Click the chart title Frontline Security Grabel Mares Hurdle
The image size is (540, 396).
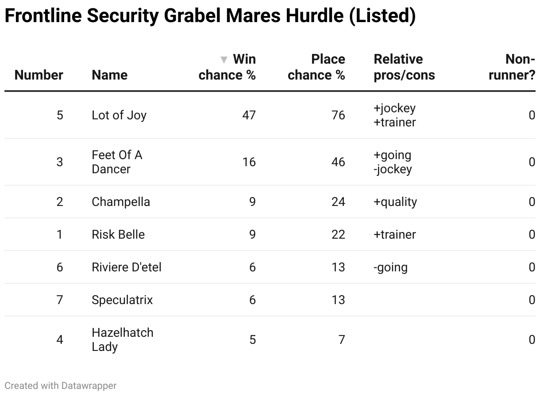point(210,16)
